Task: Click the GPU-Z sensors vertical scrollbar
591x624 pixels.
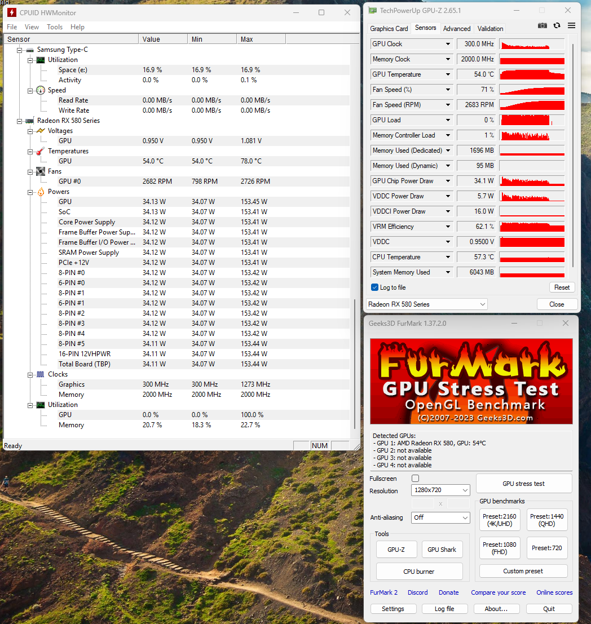Action: pos(573,155)
